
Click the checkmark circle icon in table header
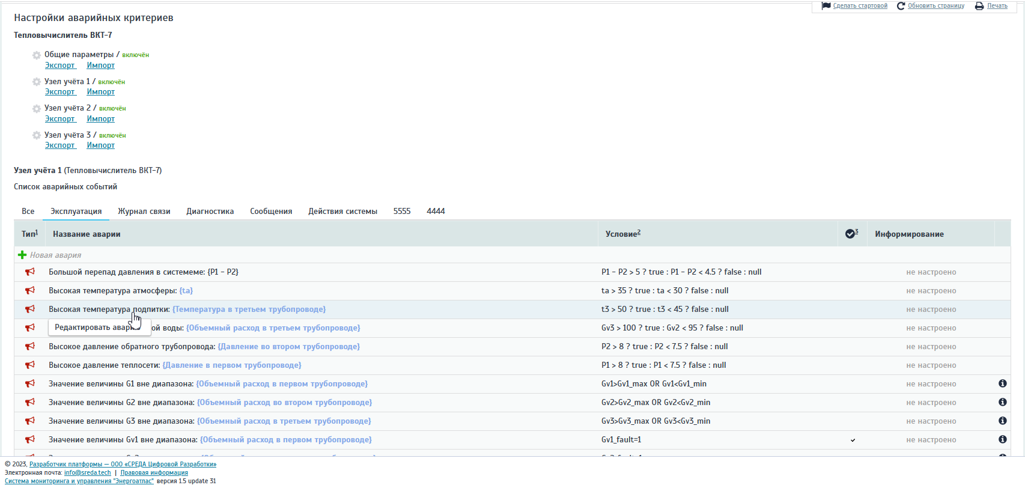pos(850,234)
